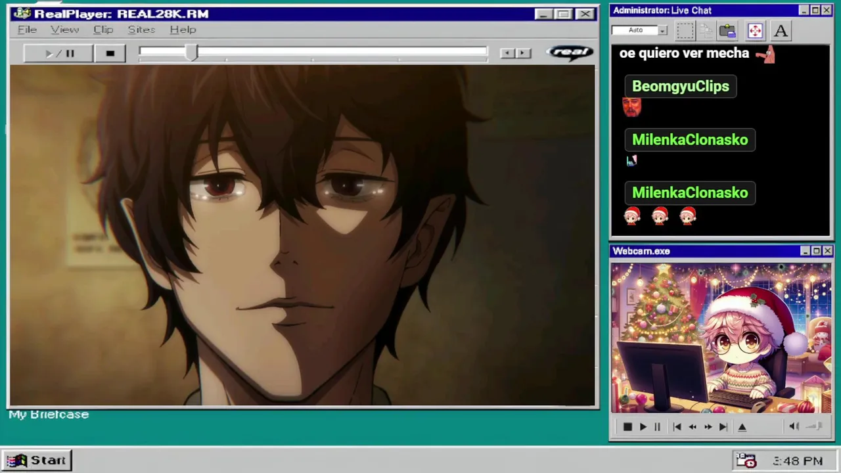Click the Webcam.exe eject button
Image resolution: width=841 pixels, height=473 pixels.
(x=742, y=427)
